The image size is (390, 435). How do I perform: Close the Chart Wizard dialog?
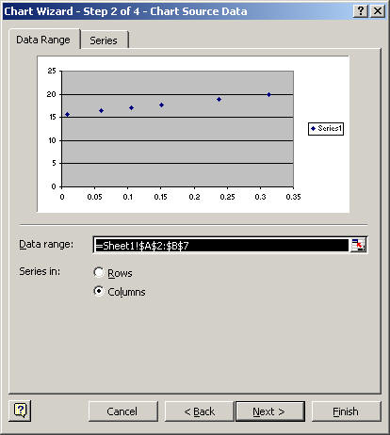tap(378, 11)
